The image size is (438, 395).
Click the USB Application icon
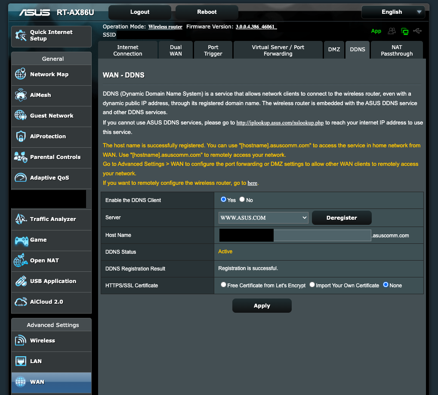21,281
